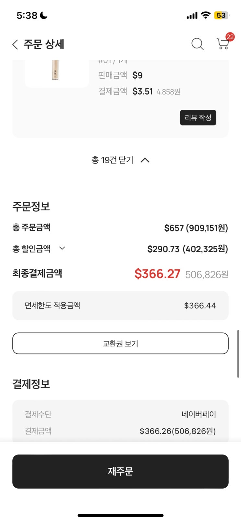Tap the battery indicator showing 53

point(222,15)
